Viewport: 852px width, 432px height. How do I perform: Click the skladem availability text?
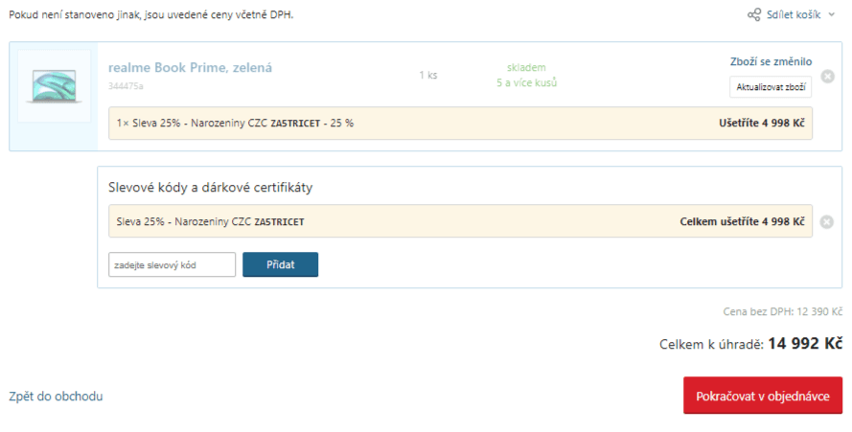[526, 67]
